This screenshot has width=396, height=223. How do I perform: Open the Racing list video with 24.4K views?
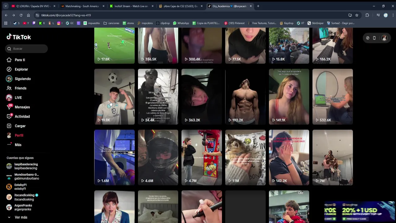[158, 97]
